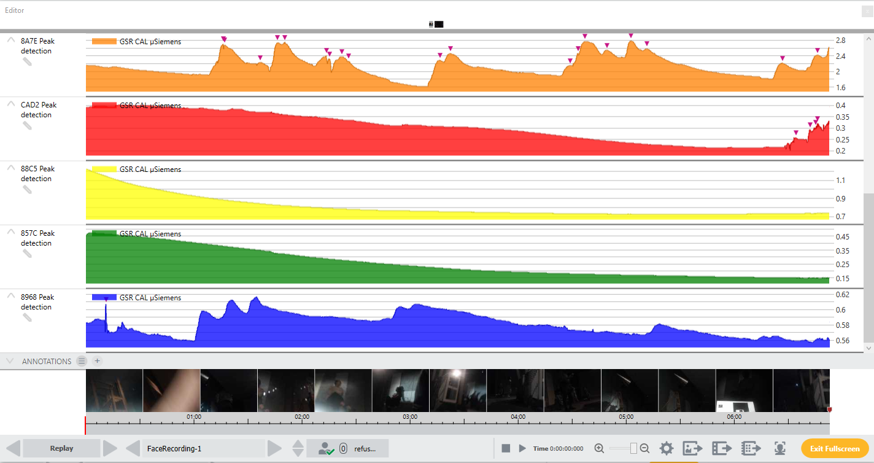This screenshot has height=463, width=874.
Task: Click the Replay button
Action: tap(61, 448)
